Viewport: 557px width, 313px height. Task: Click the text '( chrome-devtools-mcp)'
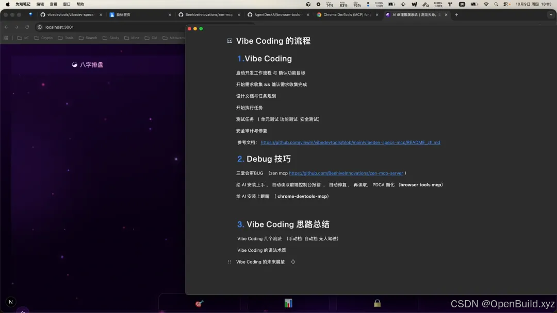tap(302, 196)
